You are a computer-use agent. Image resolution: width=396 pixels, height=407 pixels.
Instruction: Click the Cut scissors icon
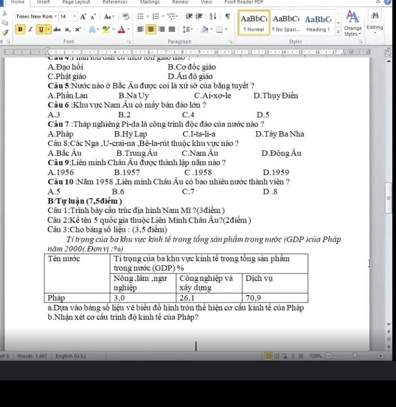click(4, 13)
